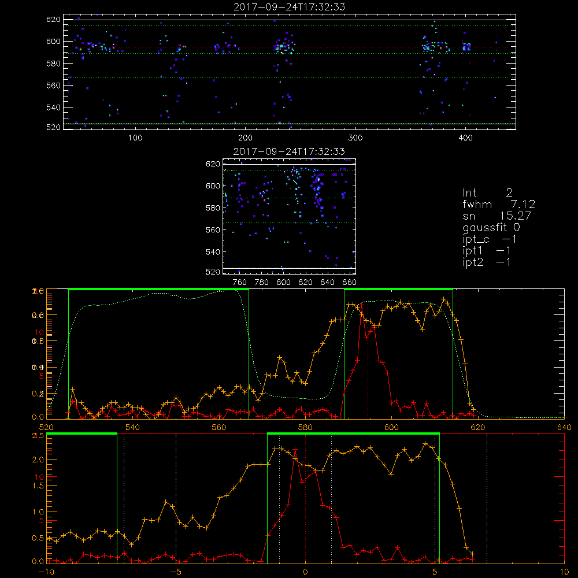The image size is (578, 578).
Task: Click x-axis label 760 of the middle image
Action: (240, 283)
